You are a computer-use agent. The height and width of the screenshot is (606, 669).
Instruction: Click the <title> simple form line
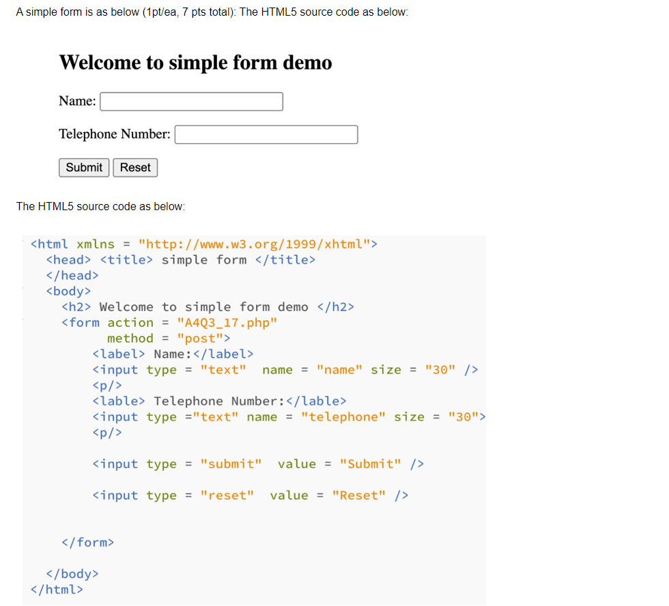click(x=181, y=260)
